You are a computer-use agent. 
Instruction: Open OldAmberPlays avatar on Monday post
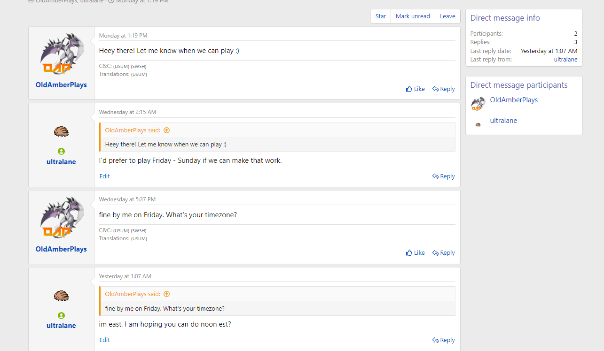62,54
